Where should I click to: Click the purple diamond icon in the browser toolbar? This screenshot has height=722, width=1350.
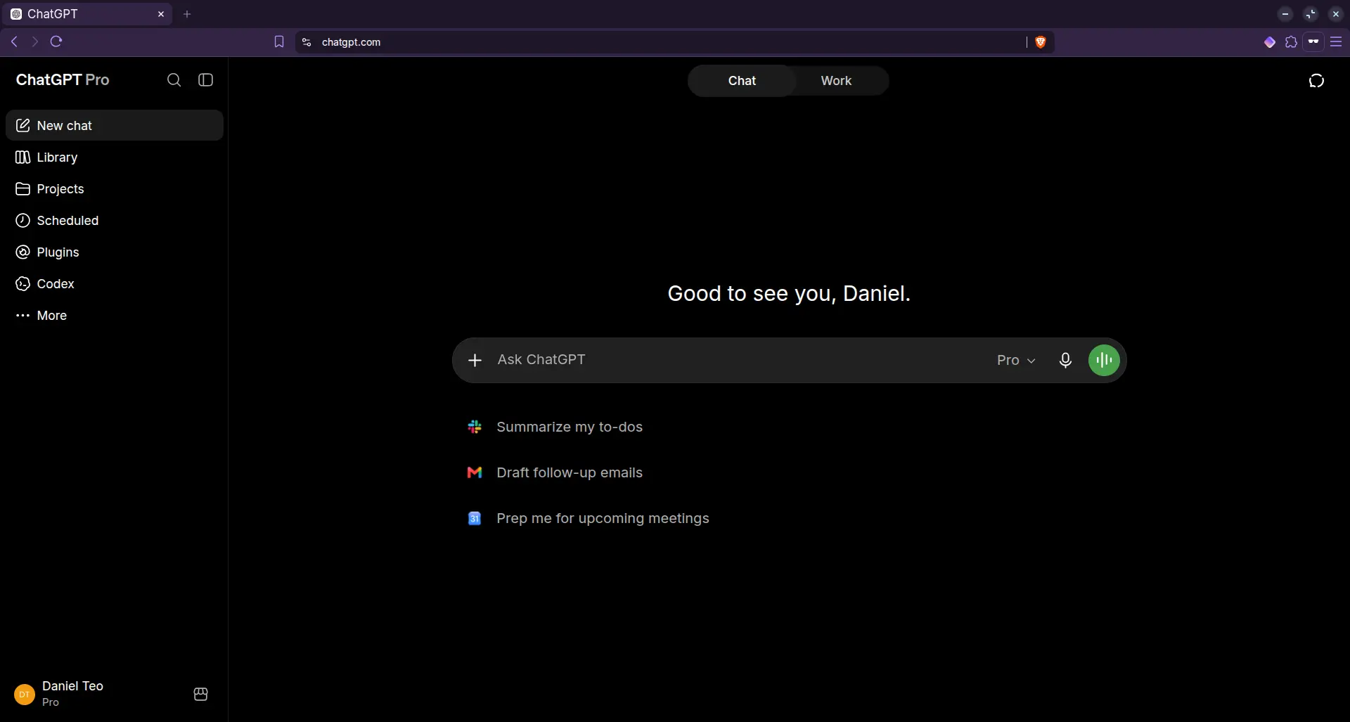point(1270,42)
